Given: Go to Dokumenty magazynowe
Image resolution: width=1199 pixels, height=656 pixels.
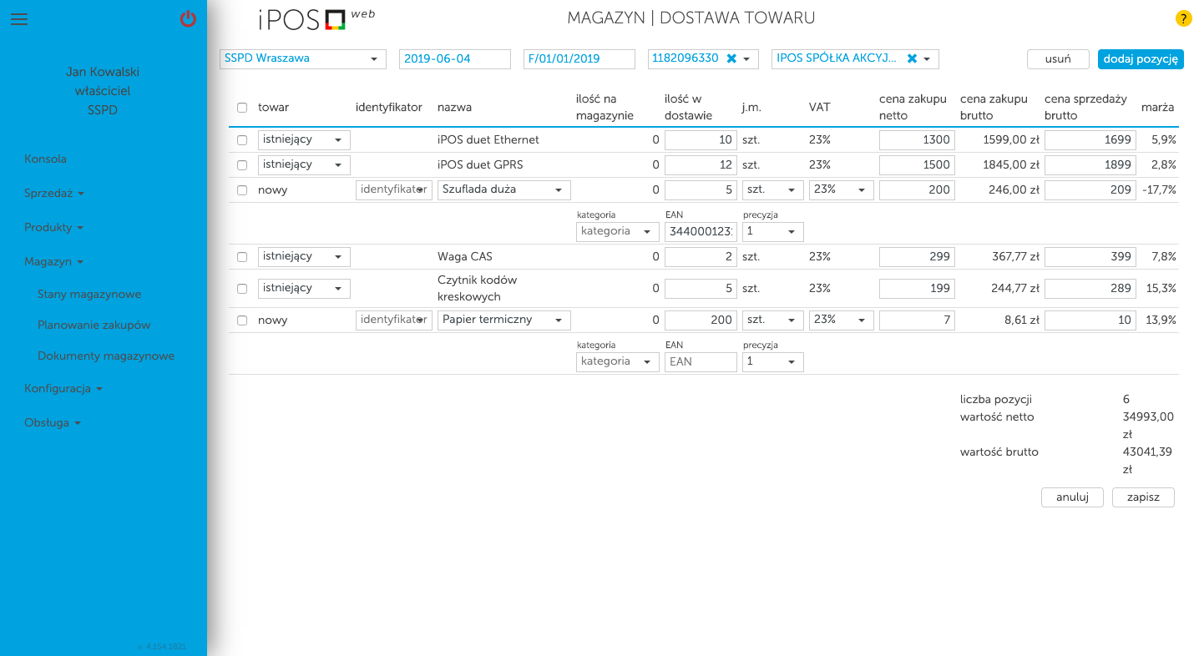Looking at the screenshot, I should 106,356.
